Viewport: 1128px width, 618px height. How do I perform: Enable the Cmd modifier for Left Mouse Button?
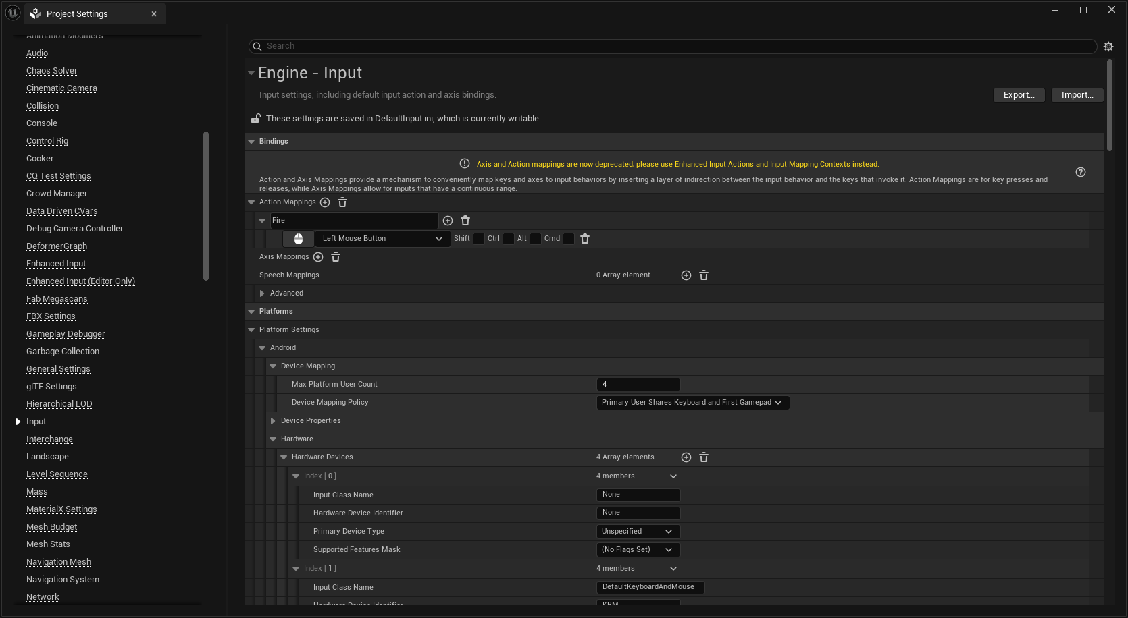(569, 238)
